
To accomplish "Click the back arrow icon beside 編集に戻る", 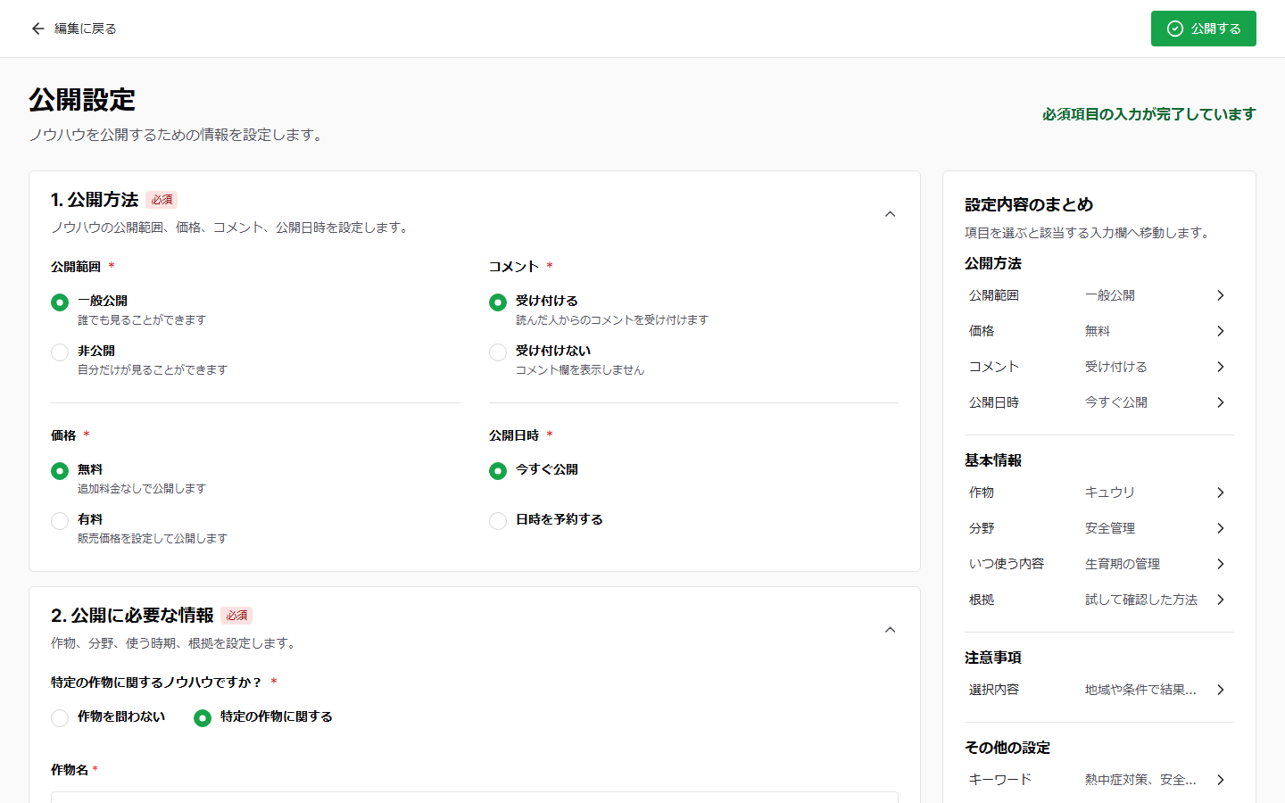I will (37, 29).
